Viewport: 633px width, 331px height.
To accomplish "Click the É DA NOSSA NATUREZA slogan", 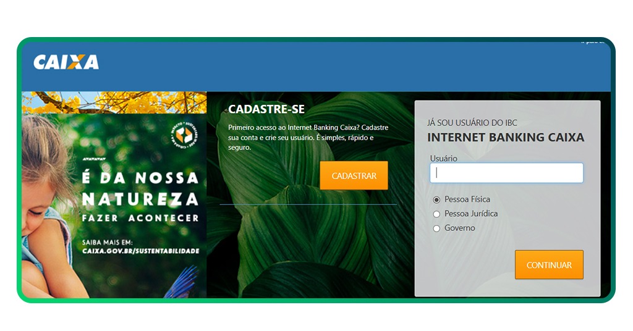I will point(140,188).
